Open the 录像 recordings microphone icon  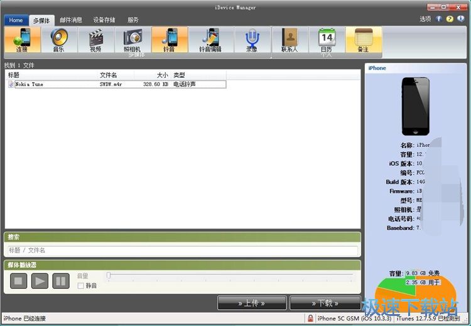pyautogui.click(x=252, y=40)
